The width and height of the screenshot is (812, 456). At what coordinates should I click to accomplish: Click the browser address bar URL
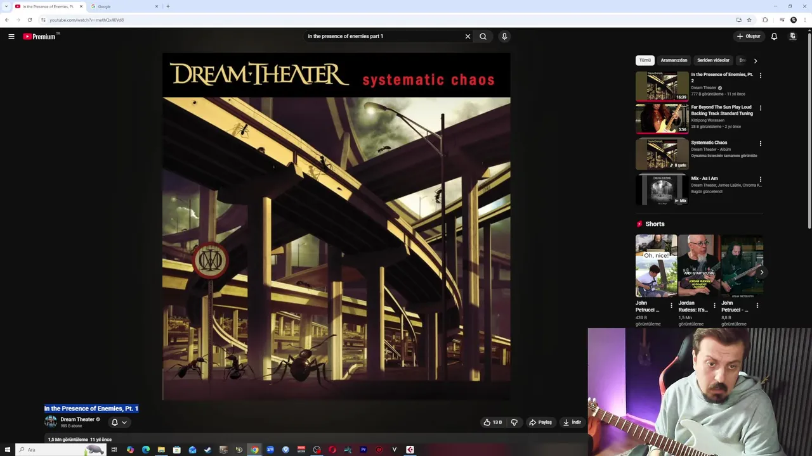pyautogui.click(x=86, y=20)
